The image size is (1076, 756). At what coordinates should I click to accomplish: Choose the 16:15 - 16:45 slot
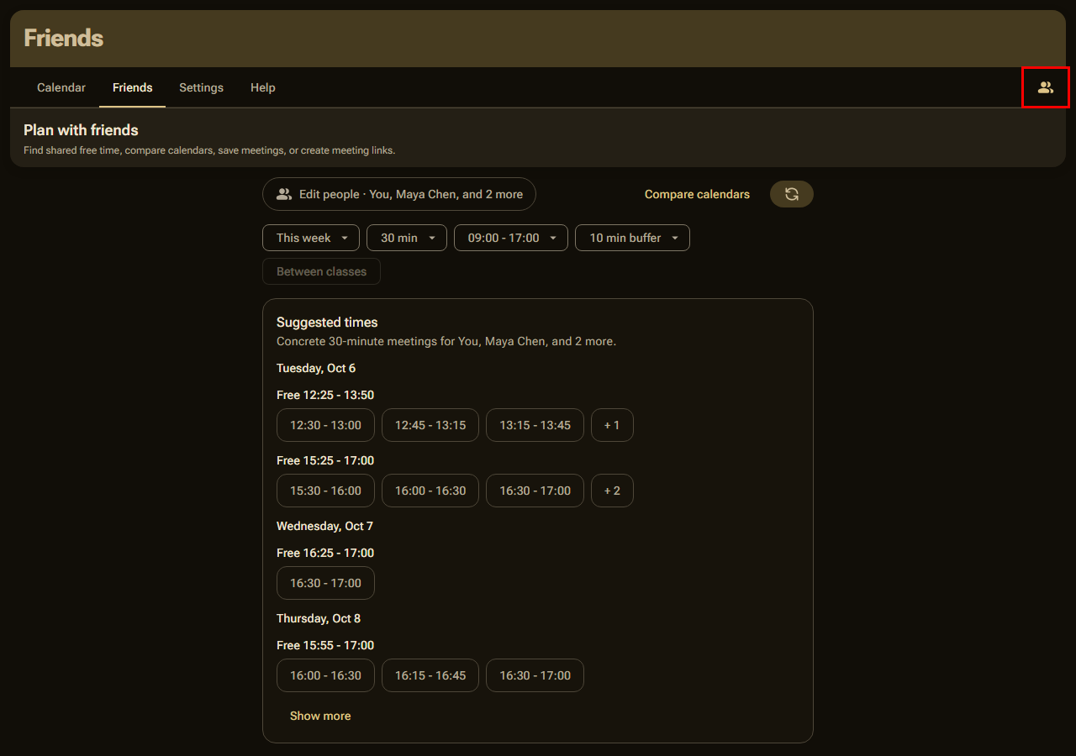(x=430, y=675)
